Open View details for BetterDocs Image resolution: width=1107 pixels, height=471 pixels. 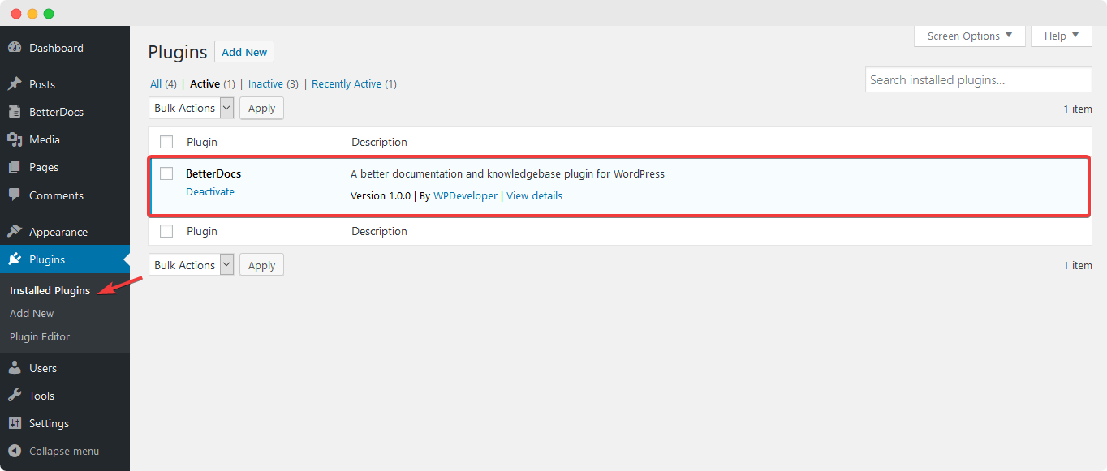click(x=534, y=195)
